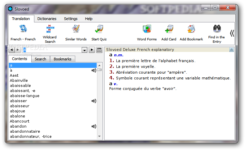This screenshot has height=150, width=245.
Task: Select word 'abaisse-langue'
Action: click(x=25, y=96)
